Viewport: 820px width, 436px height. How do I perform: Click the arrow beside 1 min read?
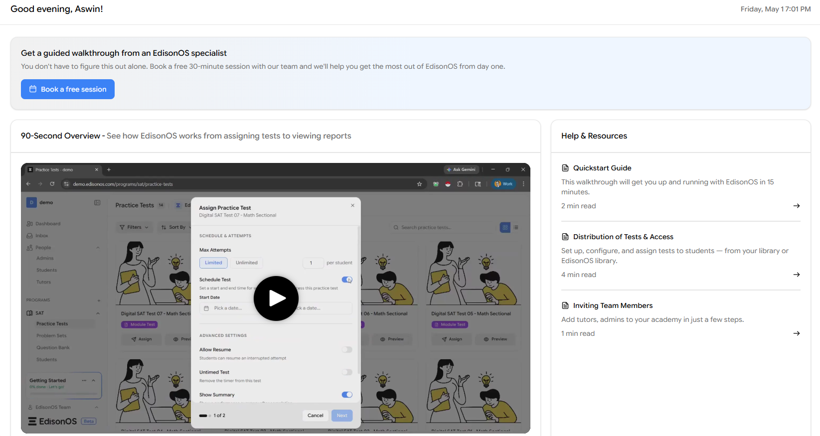[x=797, y=333]
